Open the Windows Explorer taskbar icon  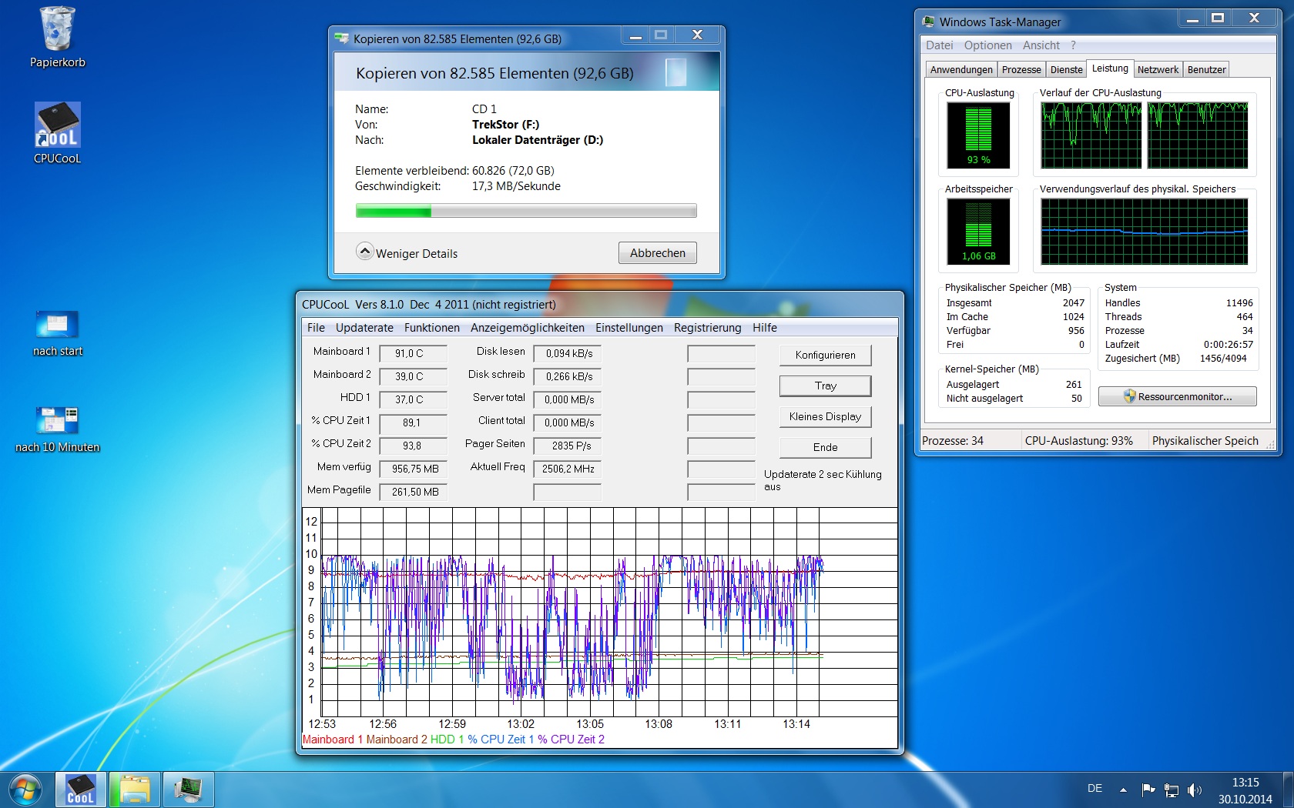tap(134, 790)
